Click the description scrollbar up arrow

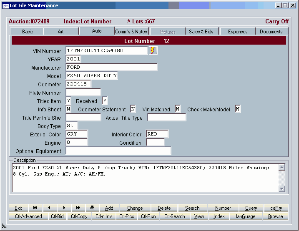282,167
